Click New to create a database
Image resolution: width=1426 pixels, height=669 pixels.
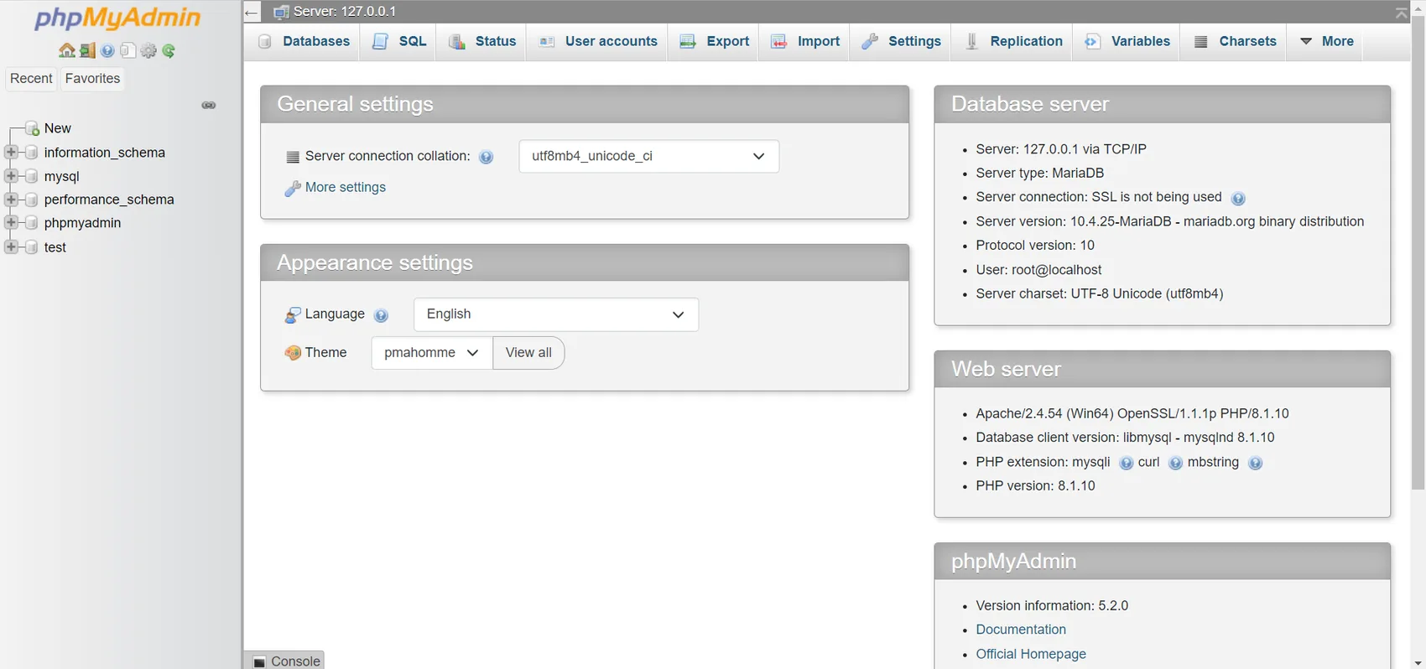(x=57, y=128)
